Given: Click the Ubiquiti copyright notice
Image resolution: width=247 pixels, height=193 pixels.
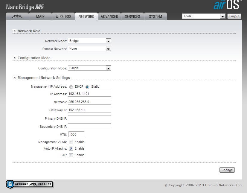Looking at the screenshot, I should [203, 185].
